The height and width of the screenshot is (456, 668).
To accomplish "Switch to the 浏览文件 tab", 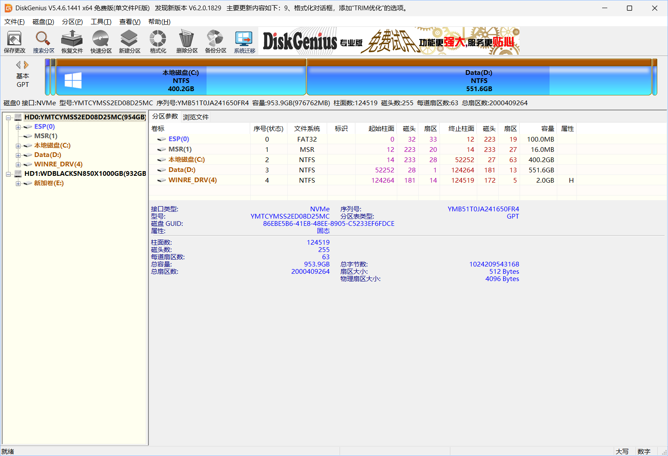I will point(196,117).
